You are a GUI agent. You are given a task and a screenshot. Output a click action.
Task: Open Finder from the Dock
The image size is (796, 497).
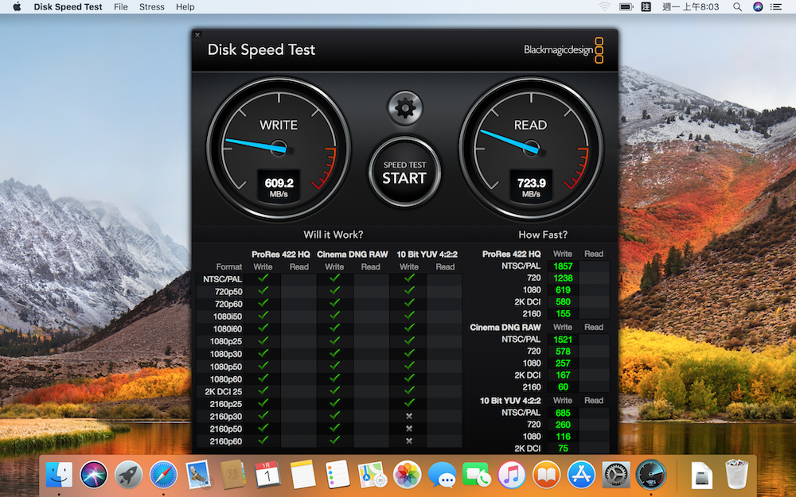[x=59, y=475]
